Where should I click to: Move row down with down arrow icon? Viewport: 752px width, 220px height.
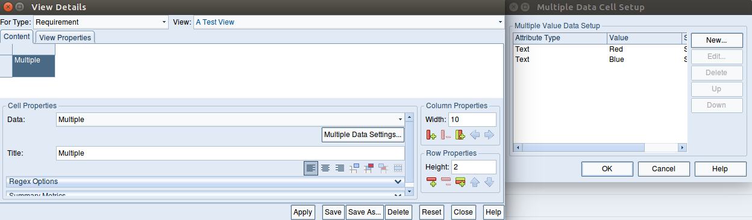click(489, 182)
